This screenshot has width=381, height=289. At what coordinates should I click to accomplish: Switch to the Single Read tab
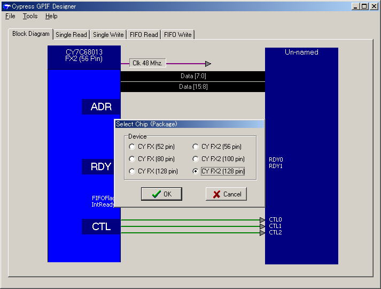pyautogui.click(x=71, y=35)
